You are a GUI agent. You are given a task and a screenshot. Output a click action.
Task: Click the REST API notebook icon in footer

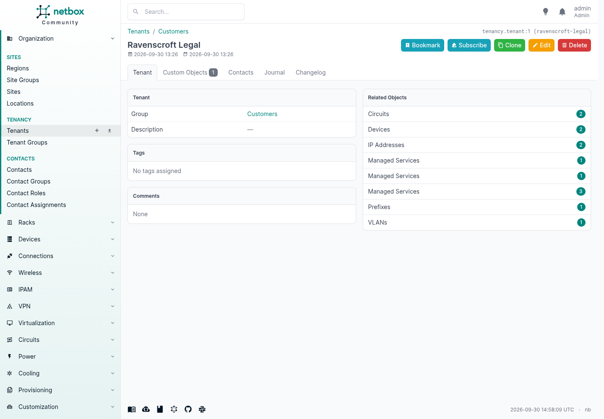(x=160, y=409)
